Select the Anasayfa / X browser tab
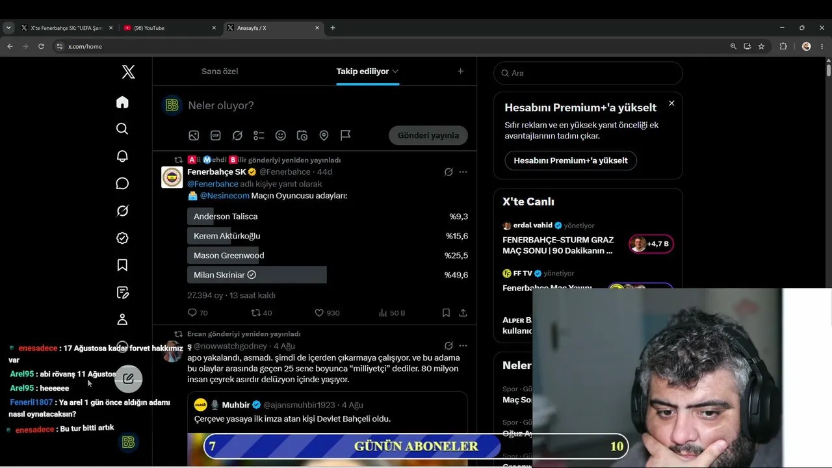 pos(273,28)
